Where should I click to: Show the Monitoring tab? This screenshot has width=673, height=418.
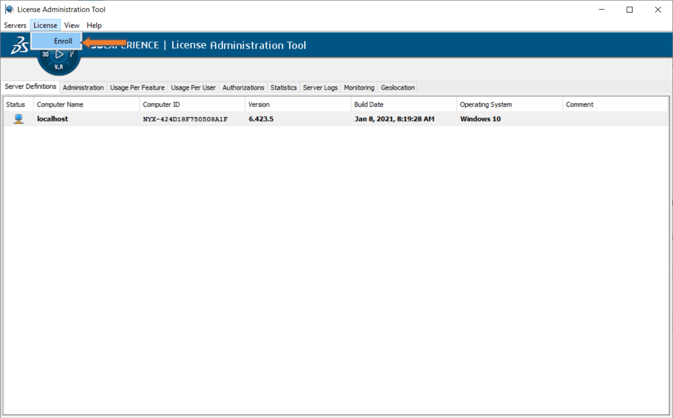[359, 88]
